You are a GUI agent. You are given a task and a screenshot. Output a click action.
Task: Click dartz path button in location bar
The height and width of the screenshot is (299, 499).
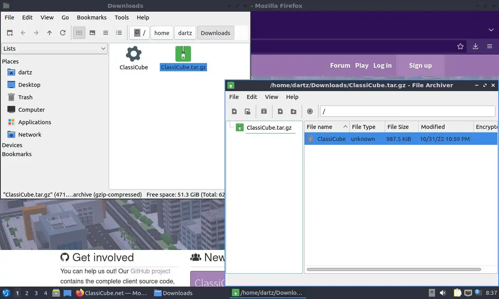click(x=185, y=33)
